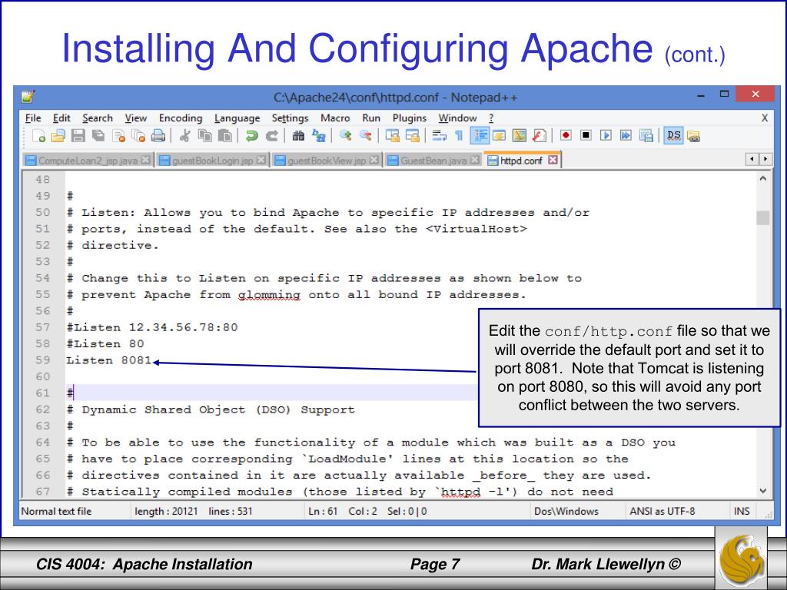Screen dimensions: 787x590
Task: Open the Run menu
Action: [x=371, y=118]
